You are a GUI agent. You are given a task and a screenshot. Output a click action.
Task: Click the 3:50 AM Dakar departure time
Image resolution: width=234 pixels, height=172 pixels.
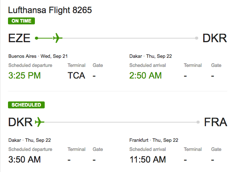(24, 160)
